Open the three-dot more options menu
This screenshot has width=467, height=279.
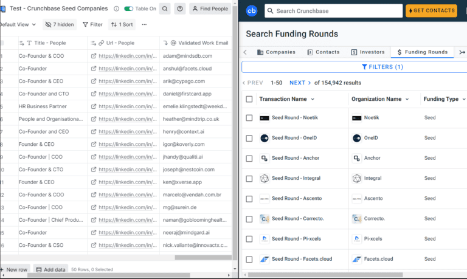coord(144,25)
